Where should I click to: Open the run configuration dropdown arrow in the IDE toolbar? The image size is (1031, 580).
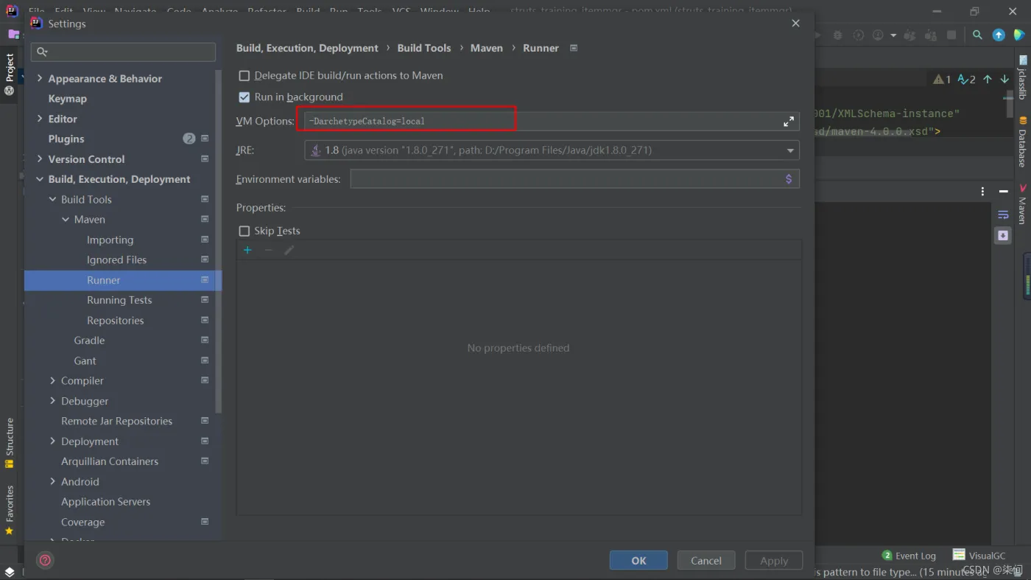coord(893,35)
